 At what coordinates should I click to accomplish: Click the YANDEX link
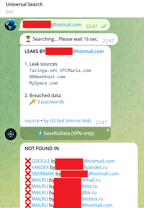[x=40, y=167]
